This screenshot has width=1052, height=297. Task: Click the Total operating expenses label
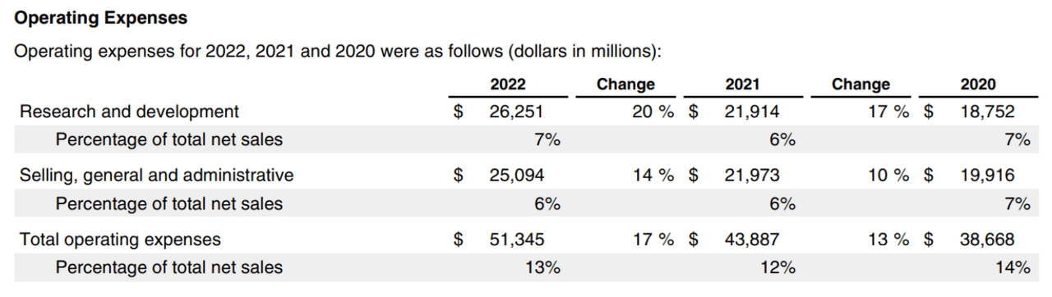(x=120, y=240)
